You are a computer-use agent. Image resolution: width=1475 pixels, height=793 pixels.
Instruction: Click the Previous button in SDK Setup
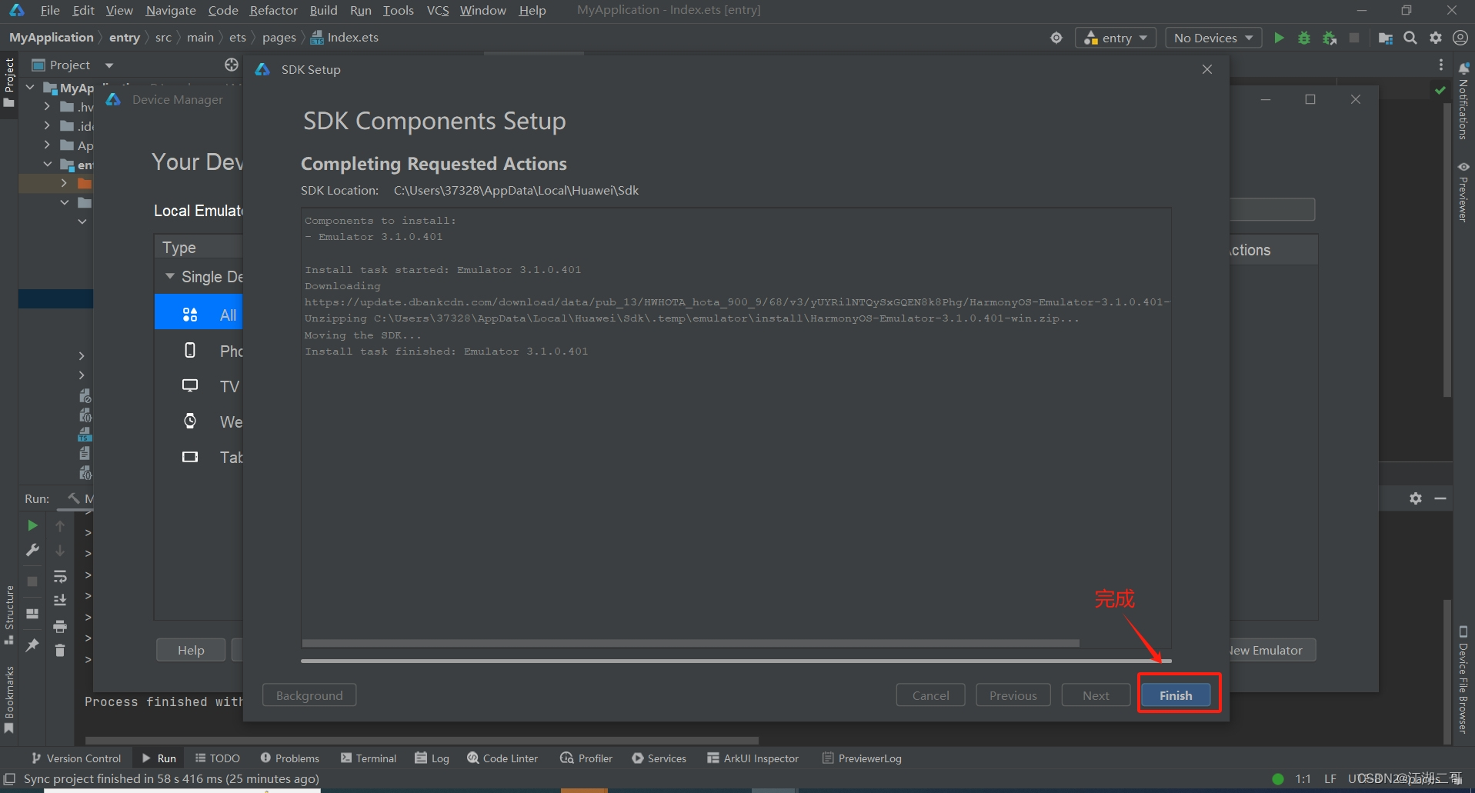(1013, 695)
